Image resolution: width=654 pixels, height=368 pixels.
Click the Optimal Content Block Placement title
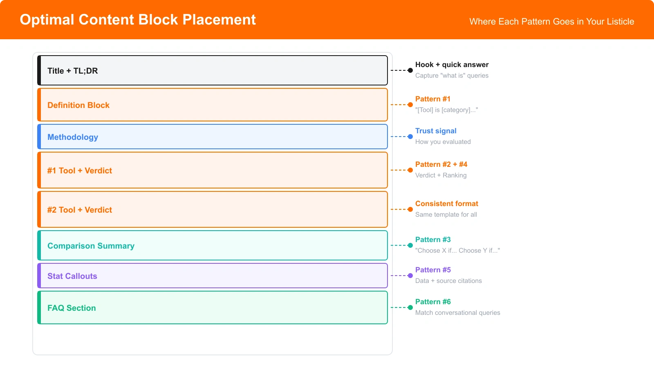137,20
